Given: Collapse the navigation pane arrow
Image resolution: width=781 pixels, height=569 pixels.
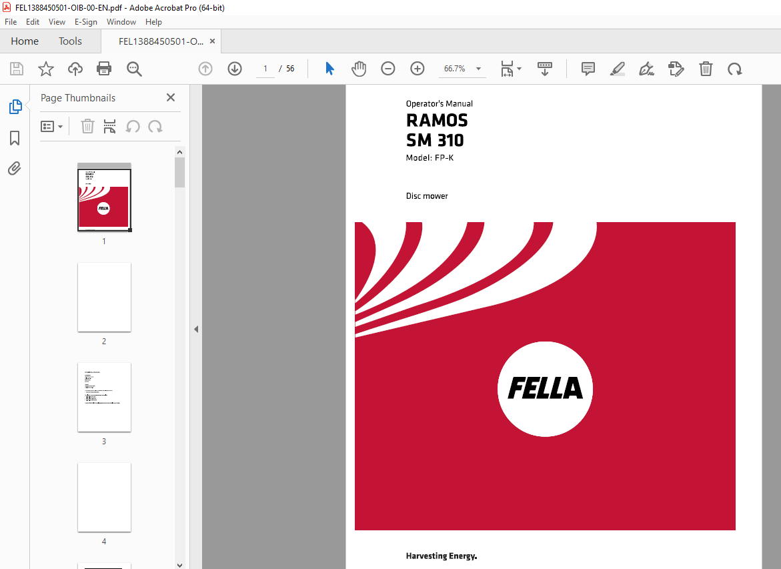Looking at the screenshot, I should [x=195, y=329].
